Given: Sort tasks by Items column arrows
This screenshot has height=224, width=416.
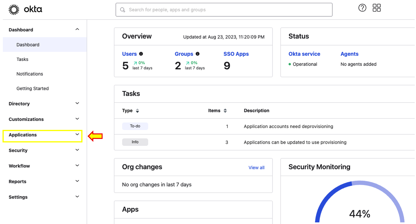Looking at the screenshot, I should pyautogui.click(x=225, y=111).
